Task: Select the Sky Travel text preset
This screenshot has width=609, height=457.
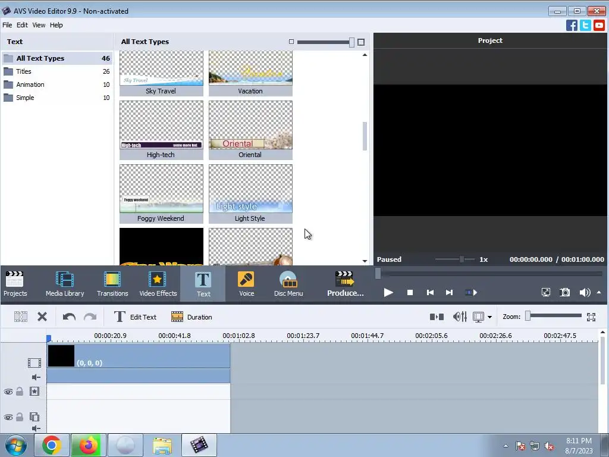Action: click(x=161, y=73)
